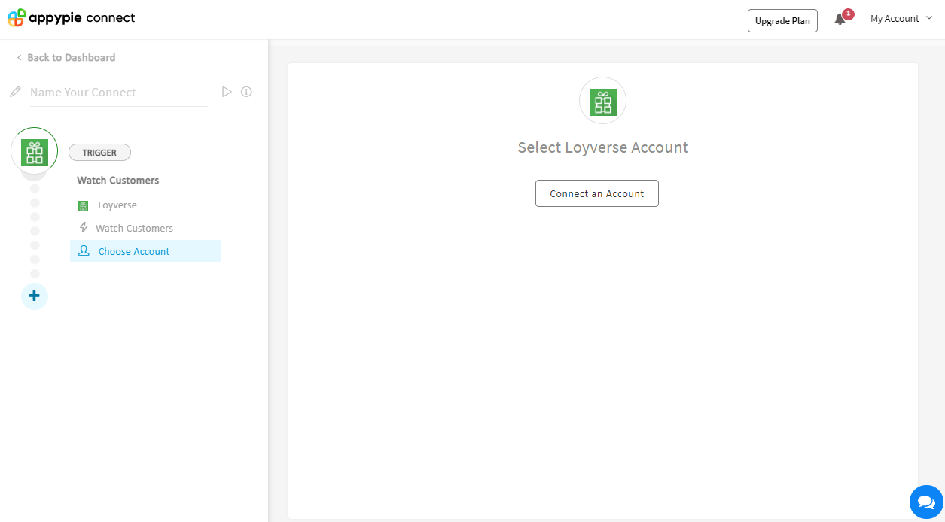Add a step with the plus button
This screenshot has width=945, height=522.
[x=34, y=296]
